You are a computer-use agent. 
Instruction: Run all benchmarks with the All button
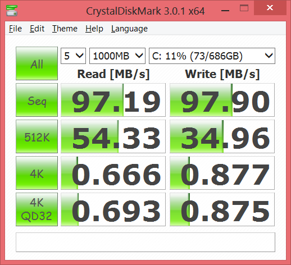tap(37, 63)
